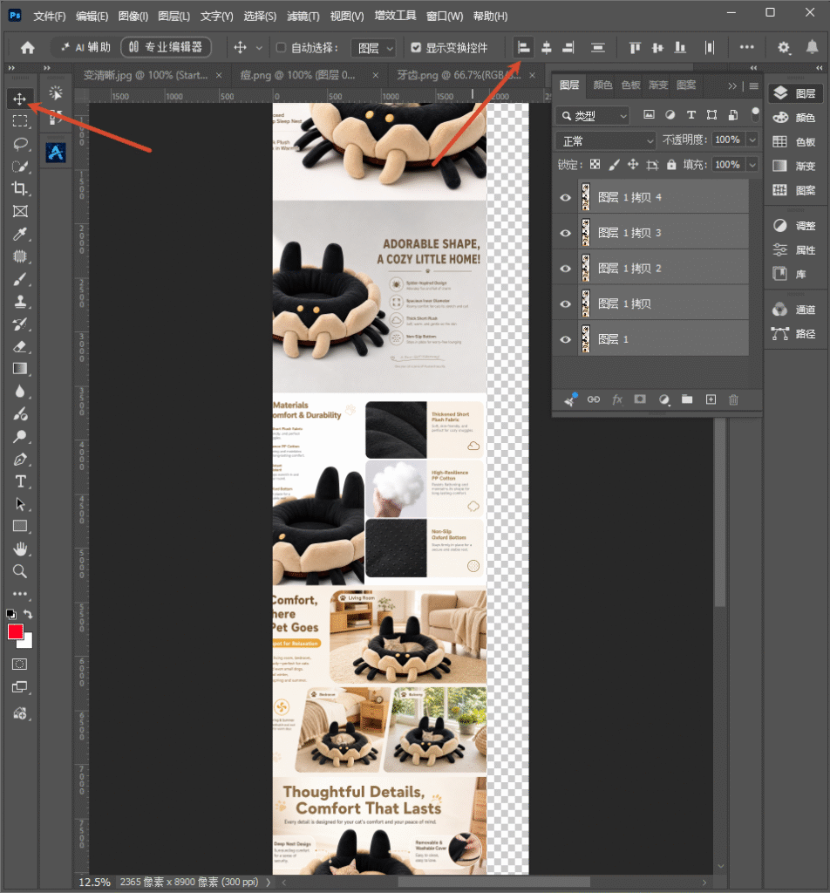Select the Path Selection tool
This screenshot has width=830, height=893.
click(20, 504)
